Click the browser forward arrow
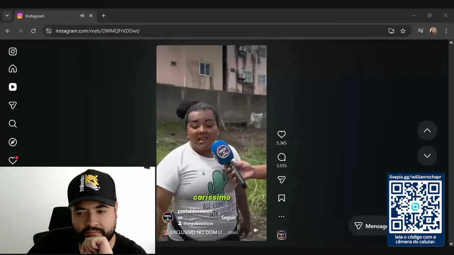 pos(21,31)
